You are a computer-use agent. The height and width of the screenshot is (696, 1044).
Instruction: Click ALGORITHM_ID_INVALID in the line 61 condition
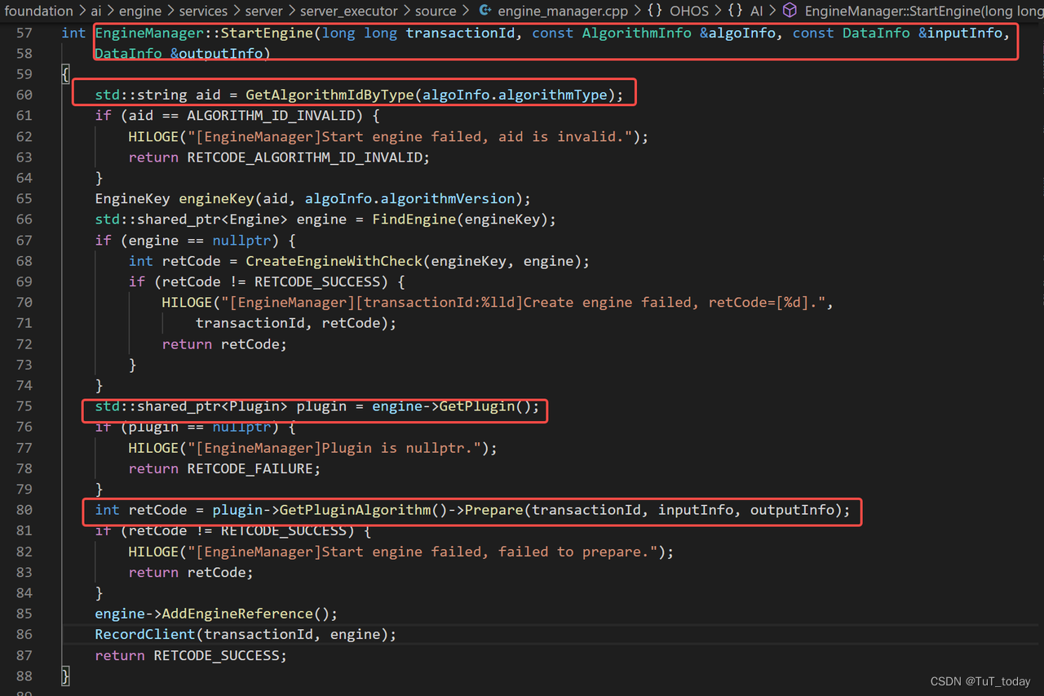271,115
